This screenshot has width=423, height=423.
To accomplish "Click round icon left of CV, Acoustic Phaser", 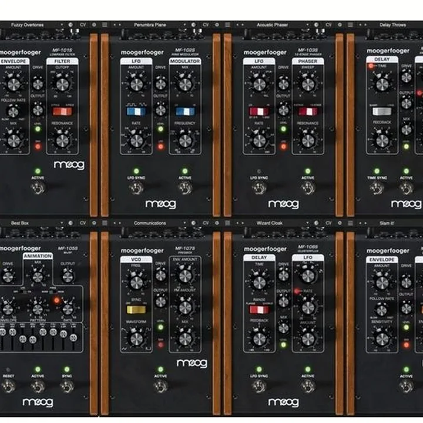I will [x=317, y=25].
